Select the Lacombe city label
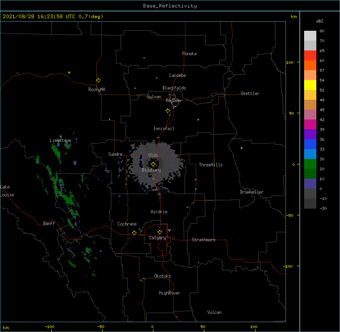The height and width of the screenshot is (332, 340). tap(177, 75)
